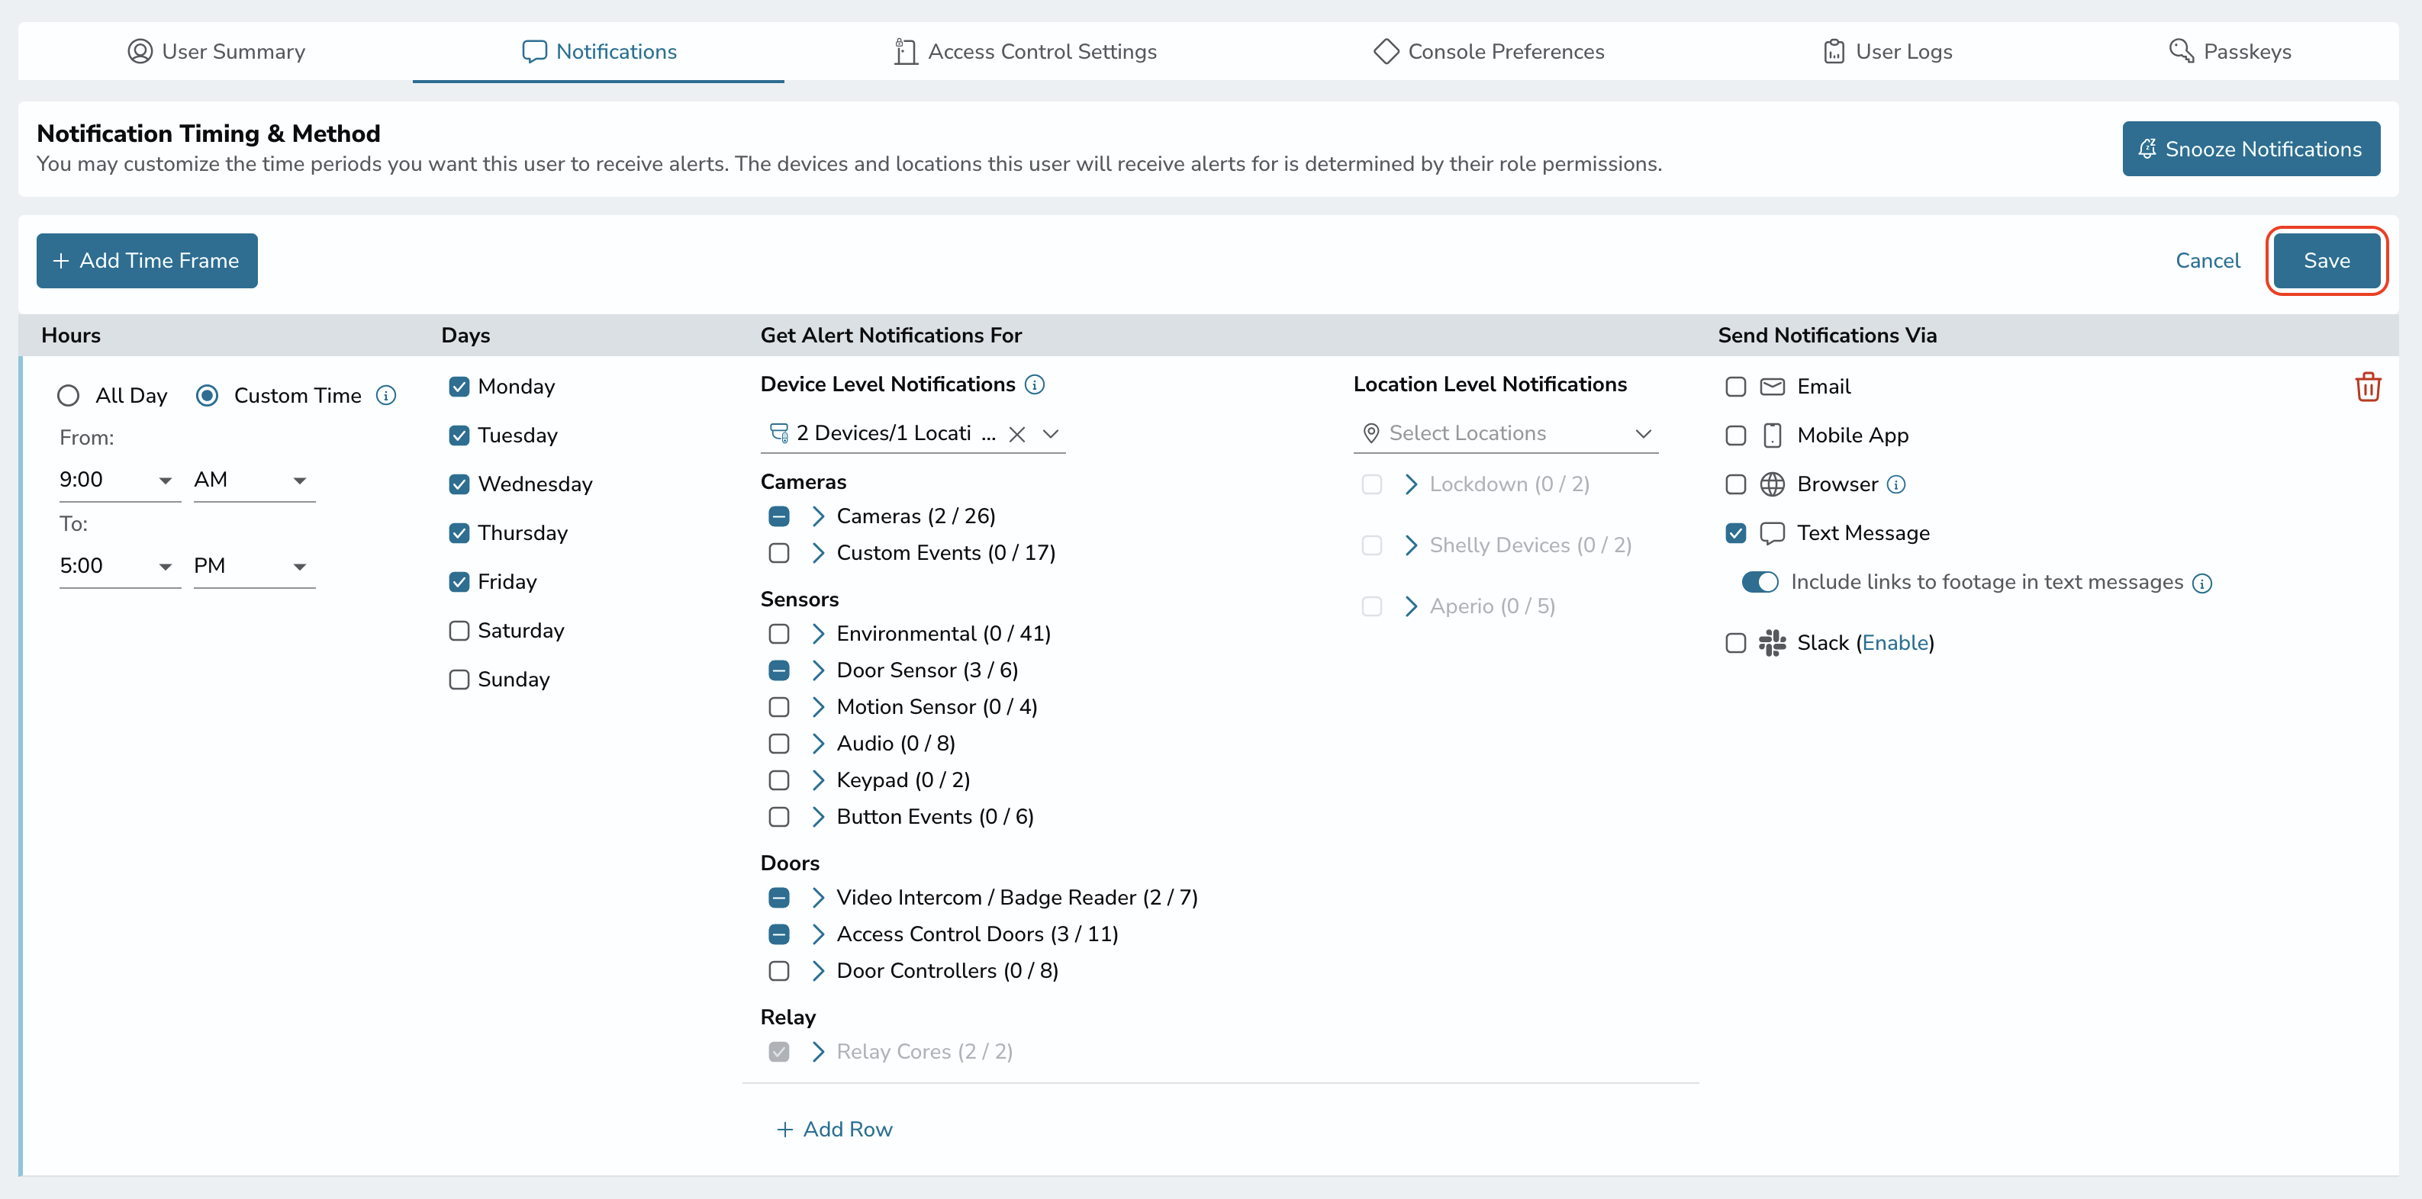Uncheck the Friday checkbox

coord(459,582)
